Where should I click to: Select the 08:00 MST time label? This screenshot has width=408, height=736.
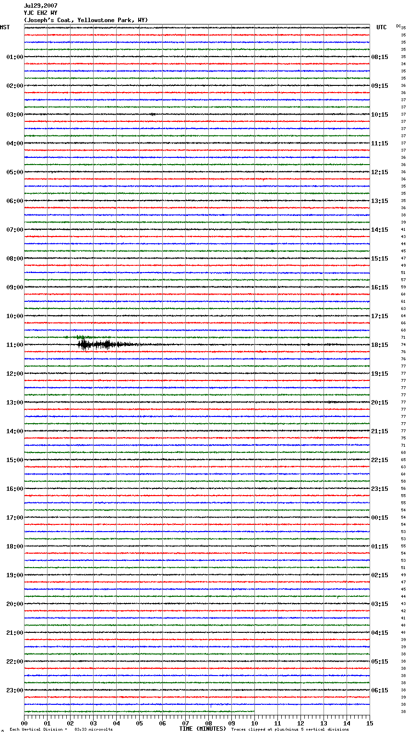(15, 259)
